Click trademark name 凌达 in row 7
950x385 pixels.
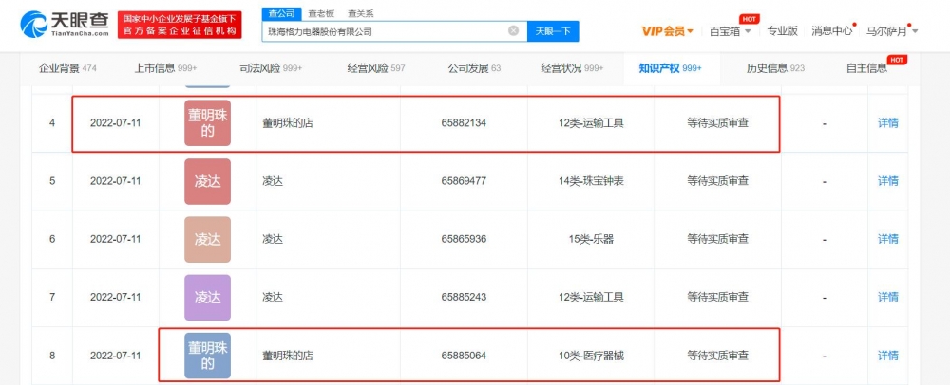[x=273, y=297]
